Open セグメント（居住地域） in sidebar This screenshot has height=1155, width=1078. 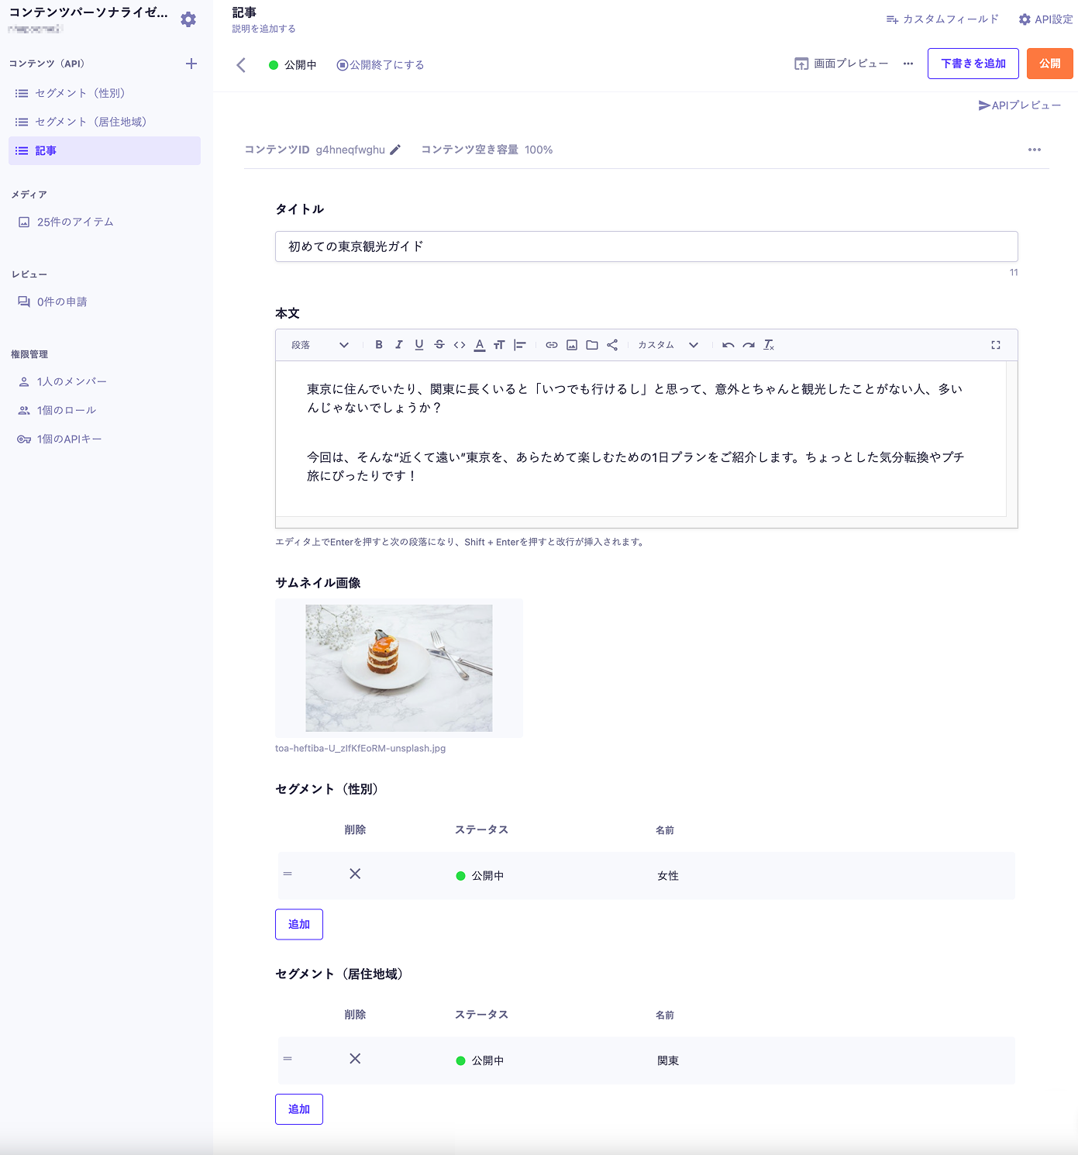click(91, 122)
